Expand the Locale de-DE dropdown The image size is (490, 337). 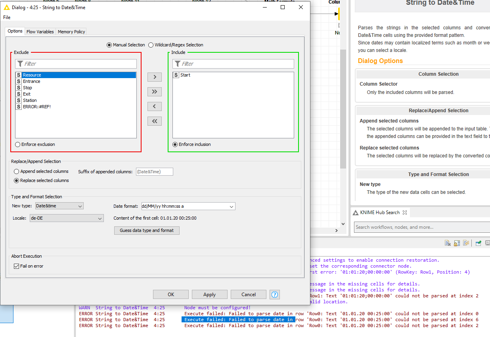(x=67, y=218)
